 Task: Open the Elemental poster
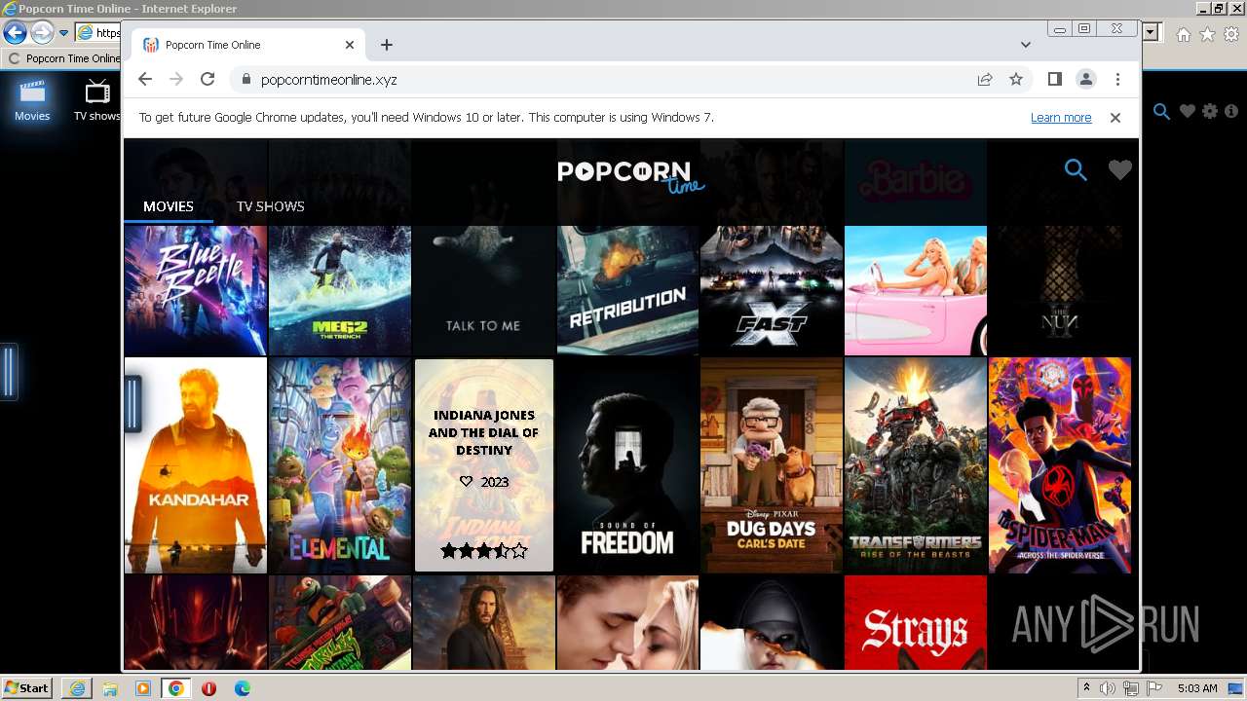pyautogui.click(x=340, y=465)
